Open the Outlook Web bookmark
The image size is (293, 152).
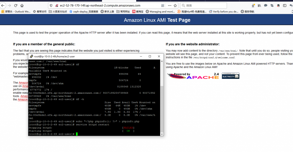16,11
